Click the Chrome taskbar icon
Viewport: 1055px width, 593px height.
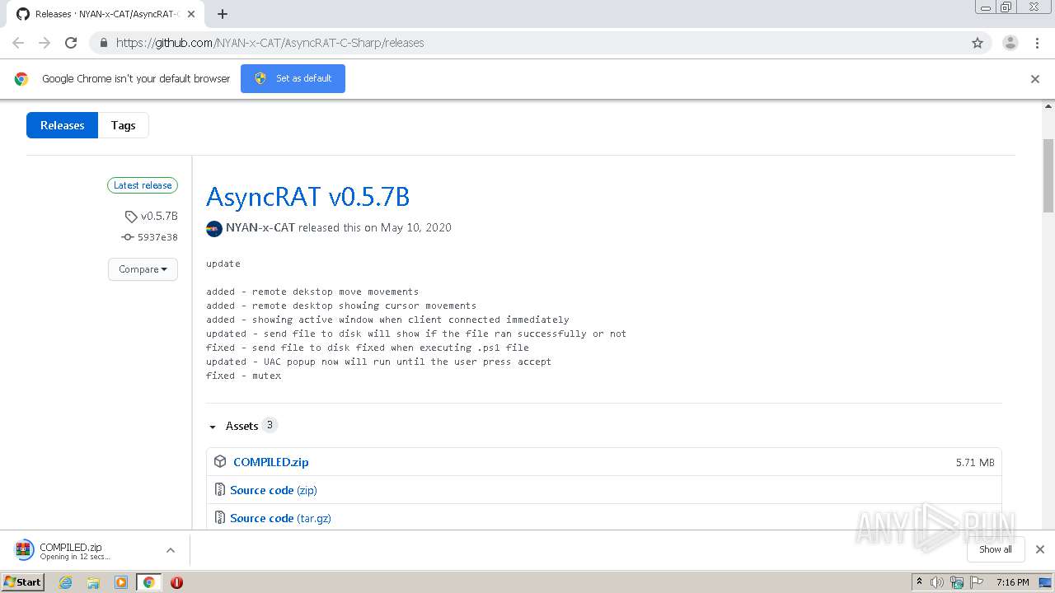149,582
